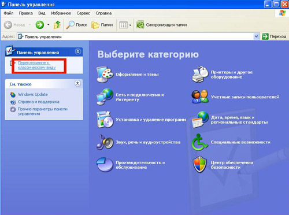This screenshot has width=289, height=215.
Task: Toggle the Папки folders pane
Action: 102,25
